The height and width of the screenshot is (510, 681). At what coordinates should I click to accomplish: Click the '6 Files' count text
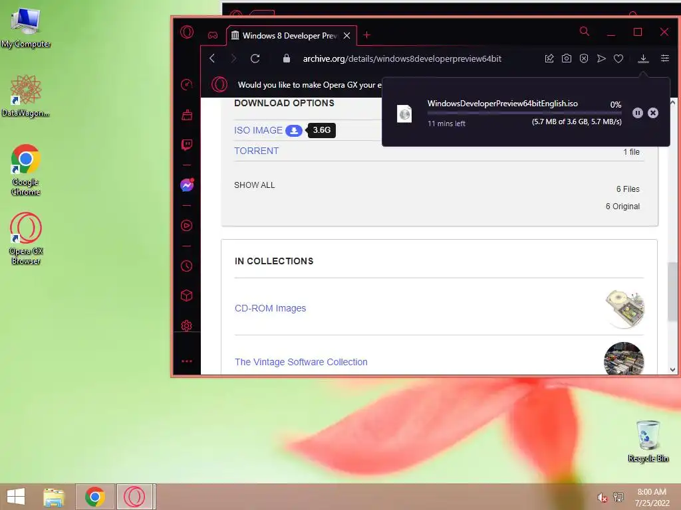tap(628, 189)
